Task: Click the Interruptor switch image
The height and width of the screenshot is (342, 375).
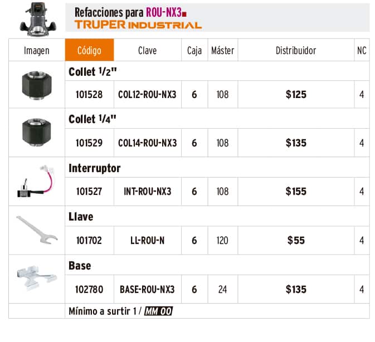Action: pos(36,181)
